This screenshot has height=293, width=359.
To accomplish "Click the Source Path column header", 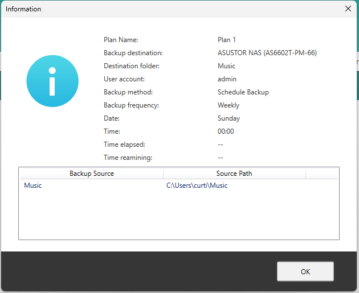I will pyautogui.click(x=234, y=173).
